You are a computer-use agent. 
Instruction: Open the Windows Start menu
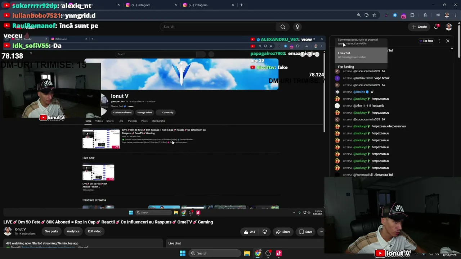coord(183,253)
